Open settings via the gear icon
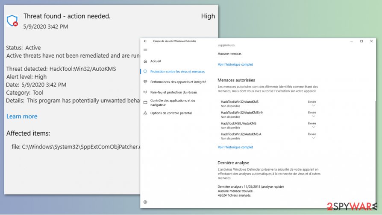The image size is (382, 215). pyautogui.click(x=145, y=202)
